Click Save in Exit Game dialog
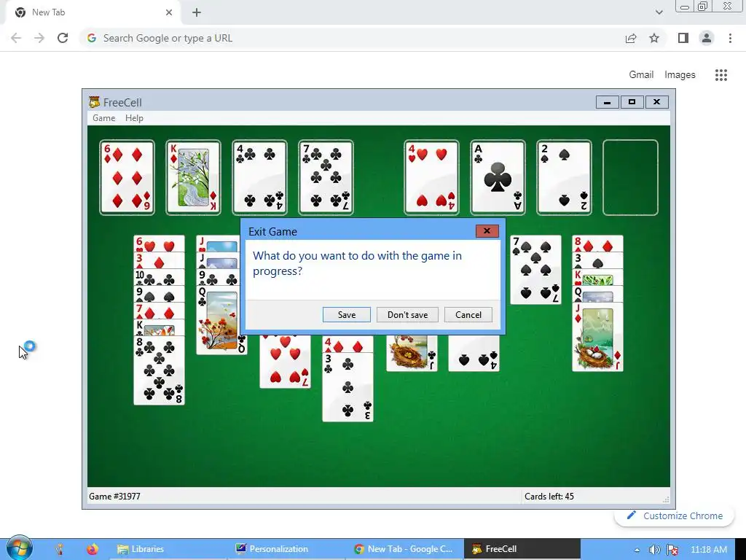The height and width of the screenshot is (560, 746). 346,315
